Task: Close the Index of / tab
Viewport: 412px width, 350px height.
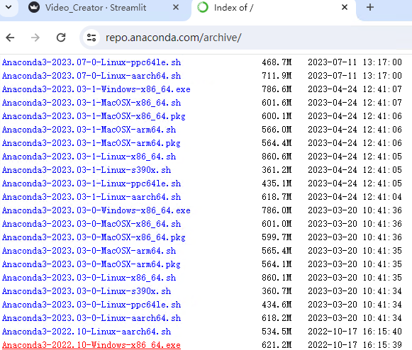Action: pos(345,7)
